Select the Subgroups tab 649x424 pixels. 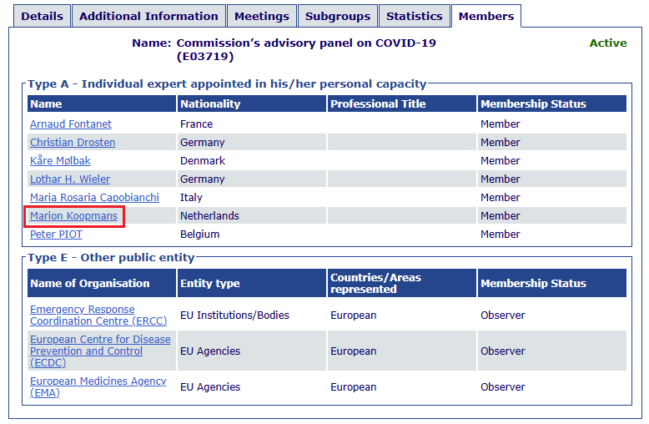tap(337, 16)
